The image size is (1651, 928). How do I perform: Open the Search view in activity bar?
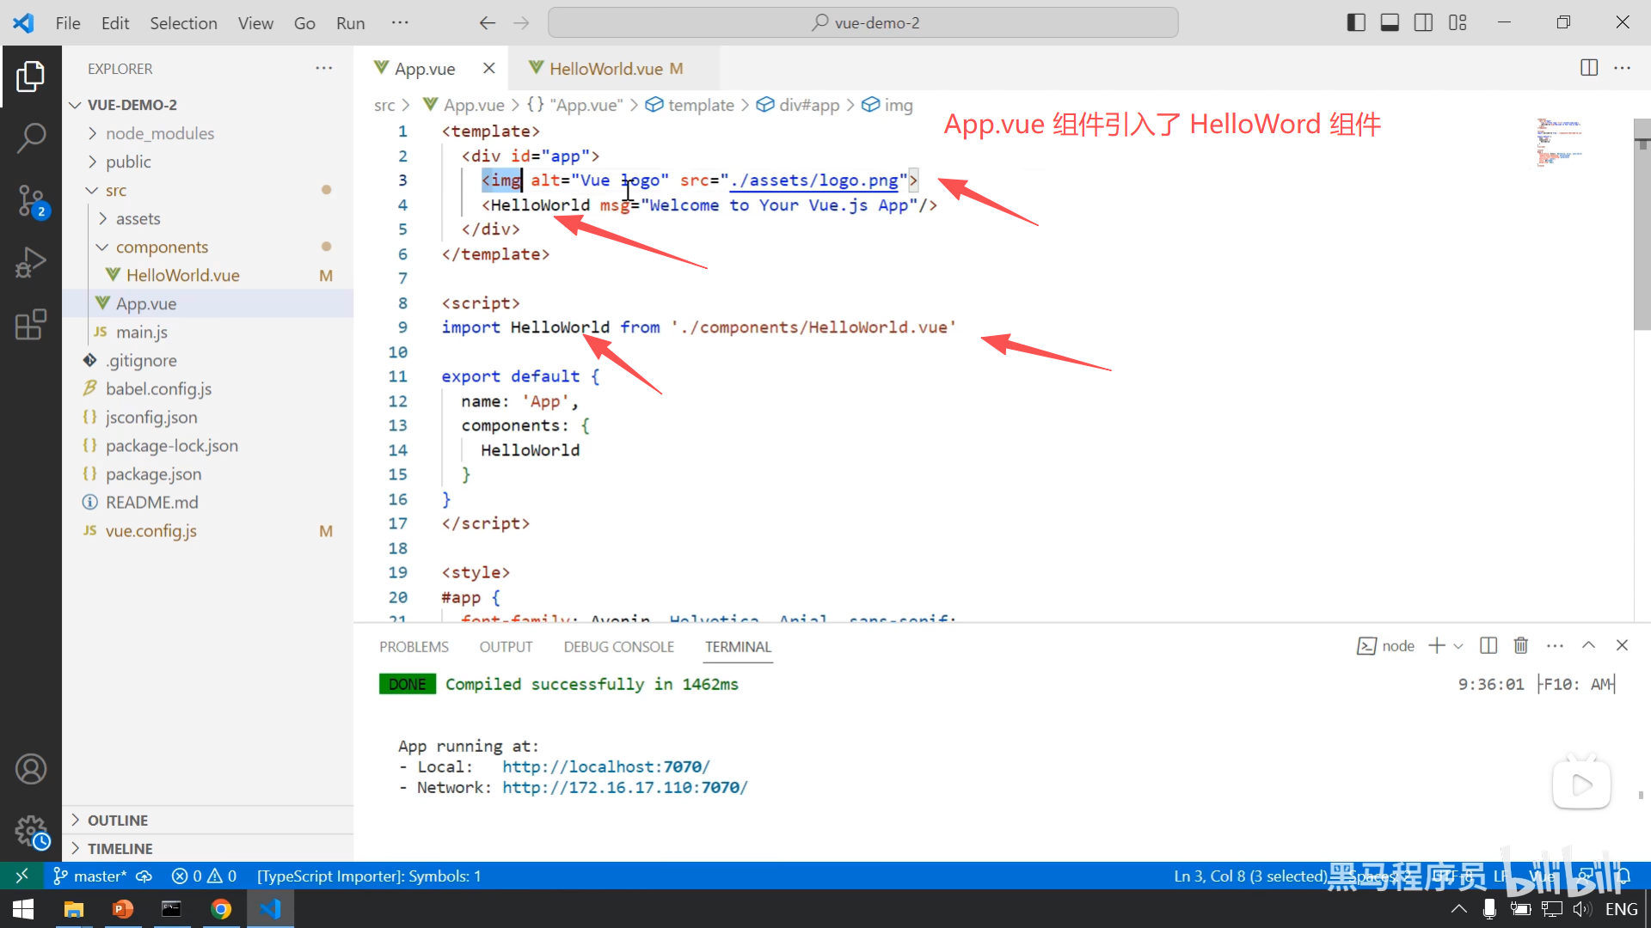click(x=31, y=137)
